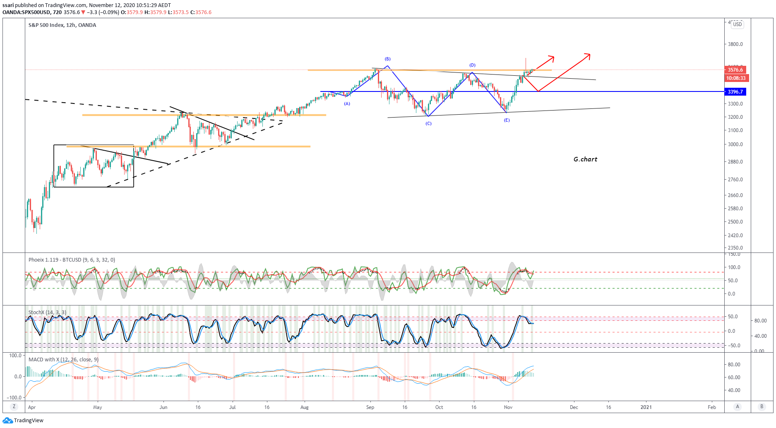Click the 3000.0 price axis value
776x428 pixels.
tap(735, 144)
